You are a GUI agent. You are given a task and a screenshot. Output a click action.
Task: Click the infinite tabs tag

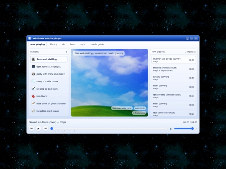click(139, 113)
